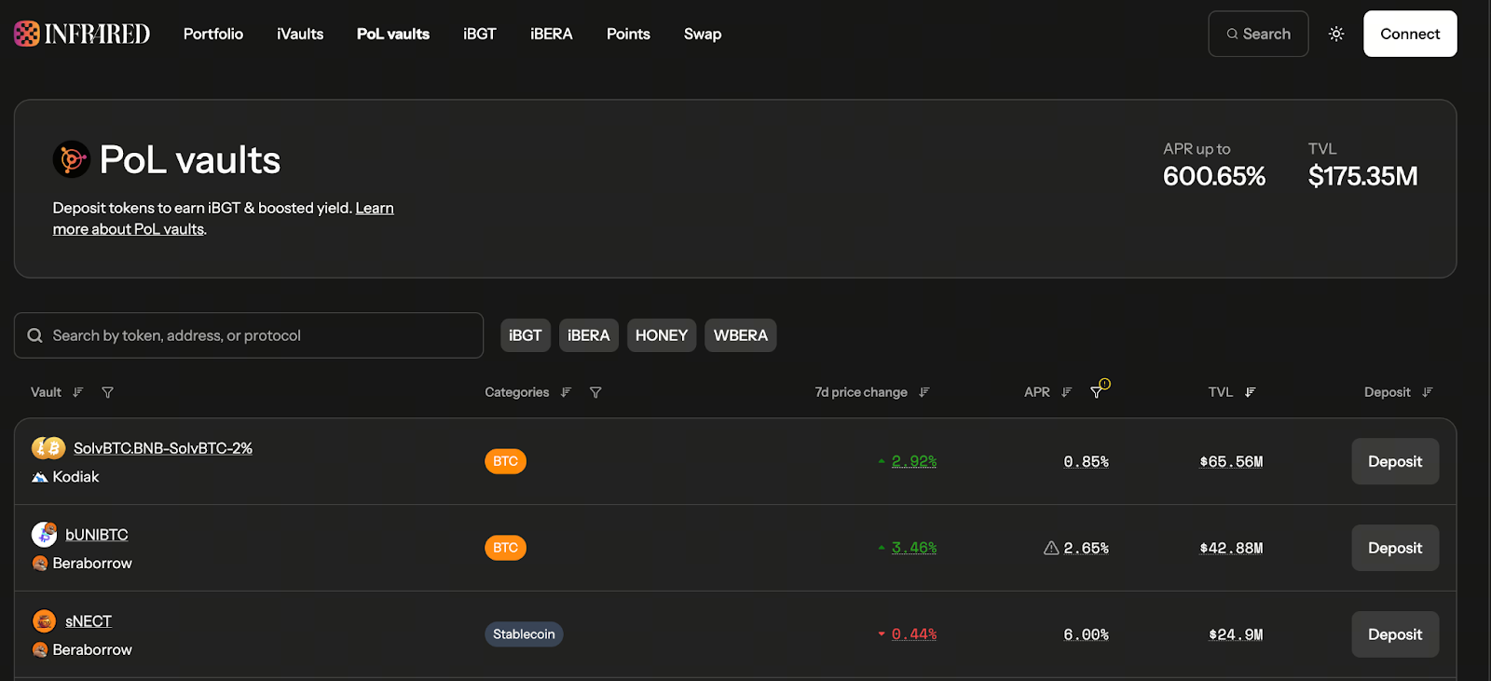Open the Vault column filter funnel

tap(108, 392)
